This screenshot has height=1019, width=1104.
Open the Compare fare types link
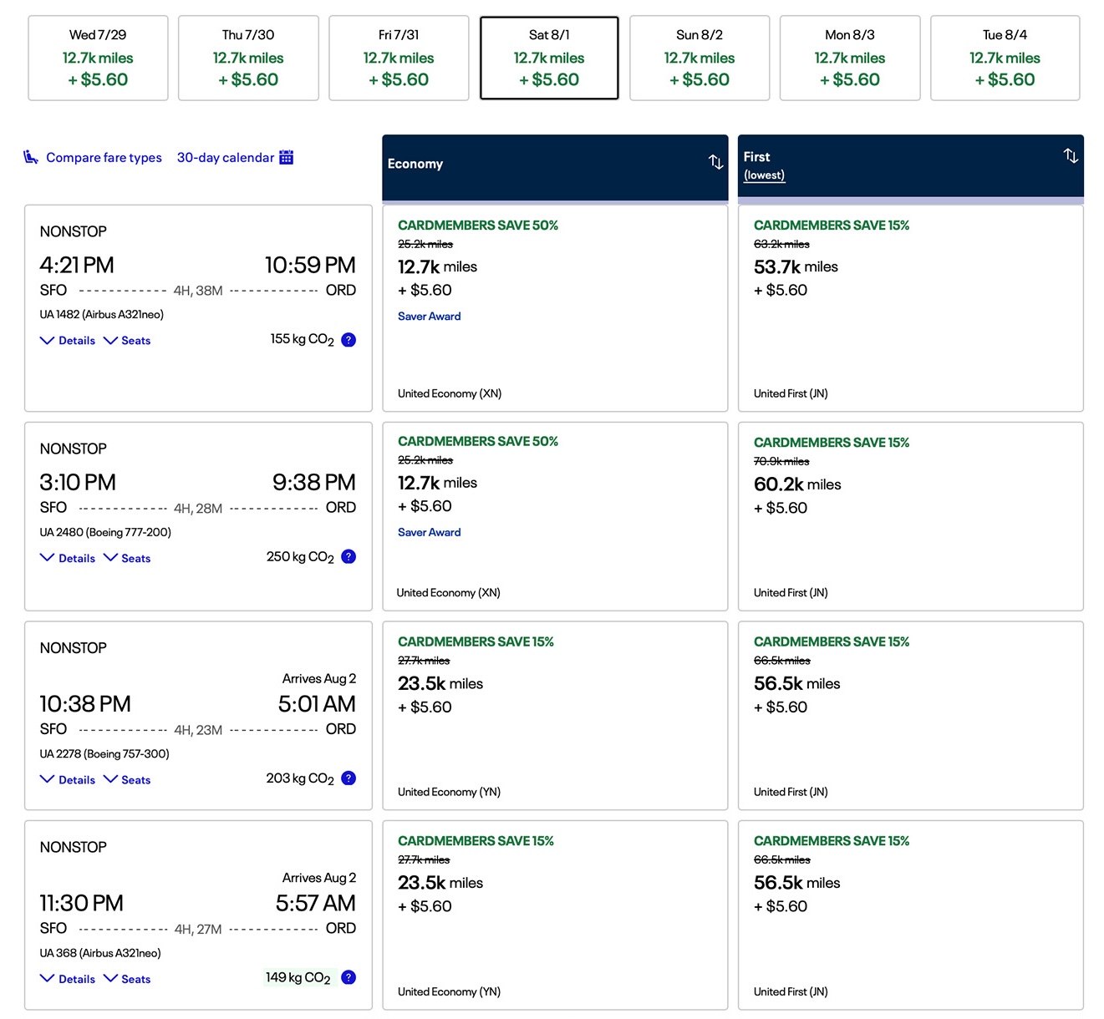pyautogui.click(x=104, y=157)
